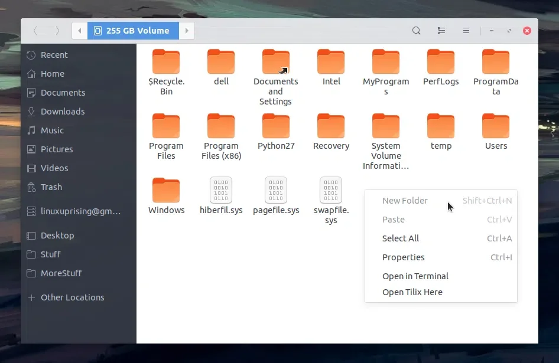Click the search magnifier icon in toolbar
Image resolution: width=559 pixels, height=363 pixels.
(417, 31)
